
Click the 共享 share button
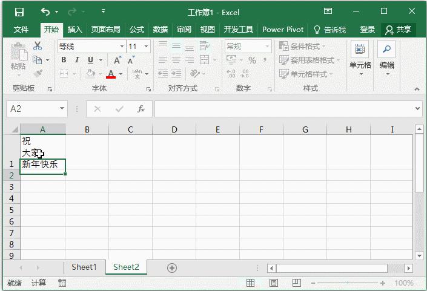tap(399, 30)
